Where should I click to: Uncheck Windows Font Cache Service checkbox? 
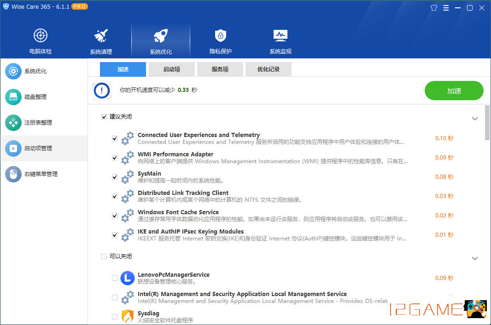coord(115,216)
